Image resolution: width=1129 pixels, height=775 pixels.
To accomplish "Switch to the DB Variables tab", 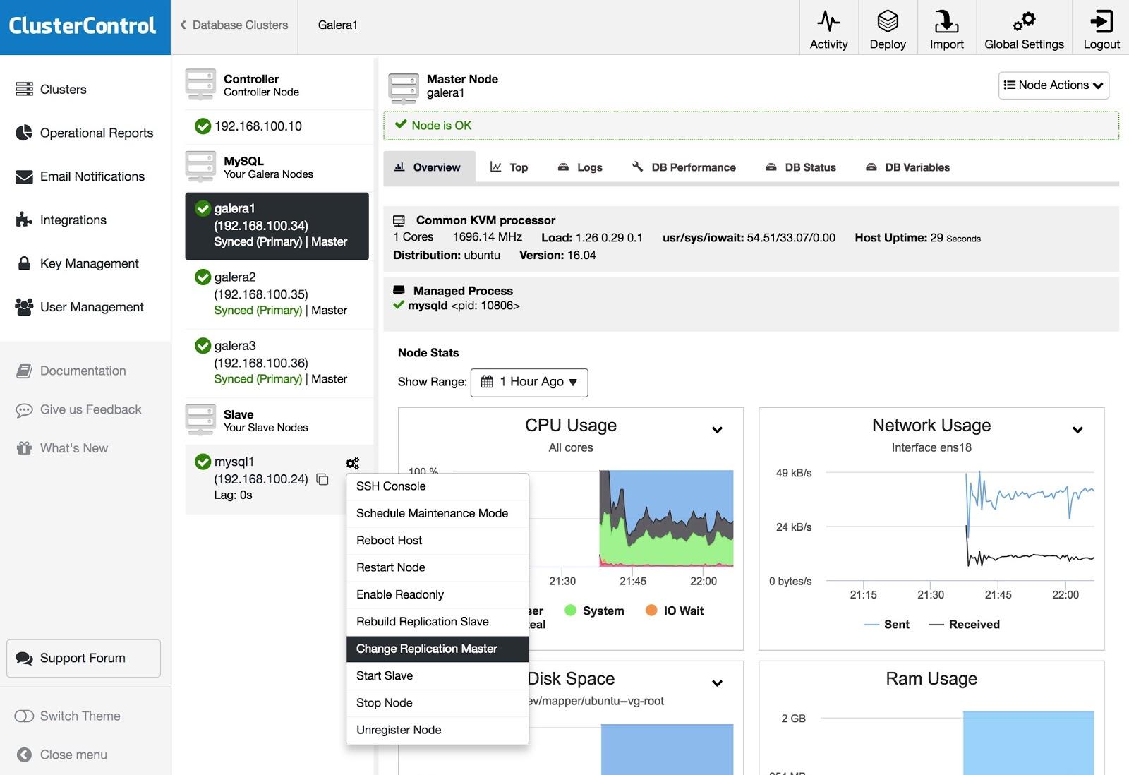I will (x=907, y=167).
